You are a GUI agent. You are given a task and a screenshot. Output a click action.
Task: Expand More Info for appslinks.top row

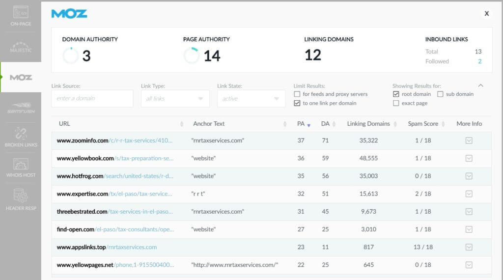point(469,247)
